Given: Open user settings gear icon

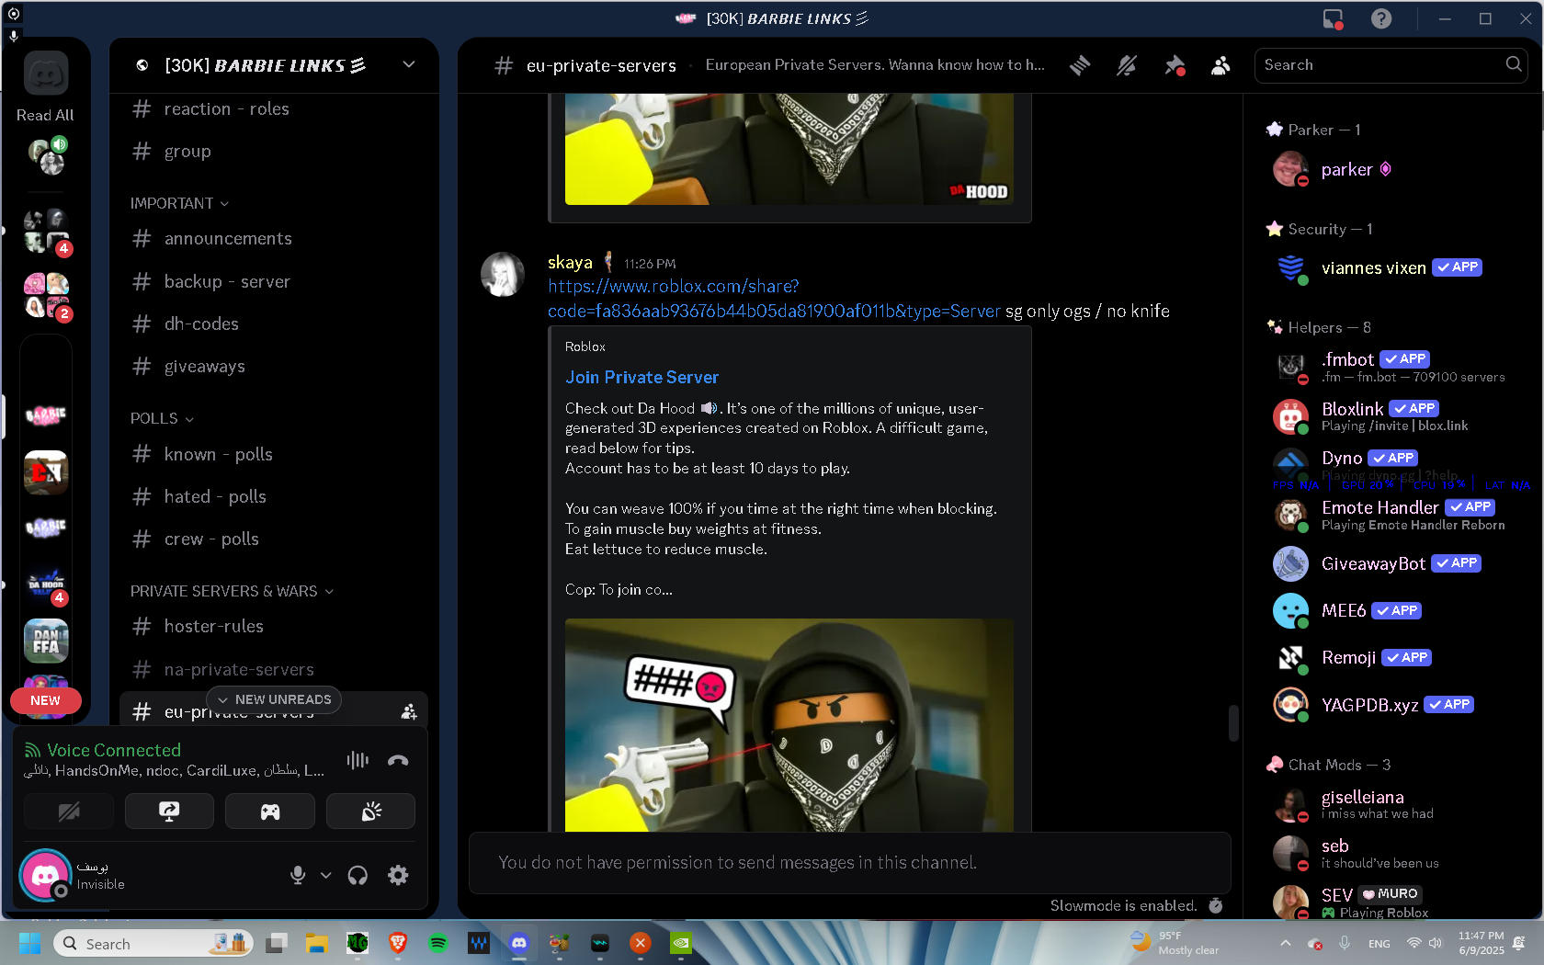Looking at the screenshot, I should [398, 875].
